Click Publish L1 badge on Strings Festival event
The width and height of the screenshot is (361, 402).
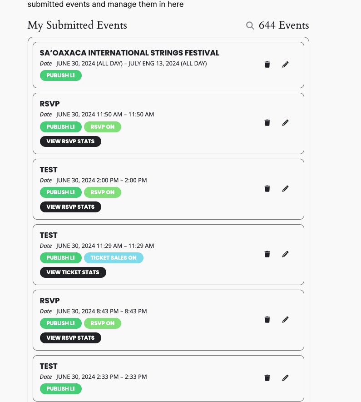(x=61, y=75)
